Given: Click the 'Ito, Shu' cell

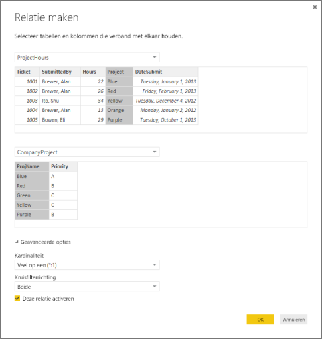Looking at the screenshot, I should (x=60, y=101).
